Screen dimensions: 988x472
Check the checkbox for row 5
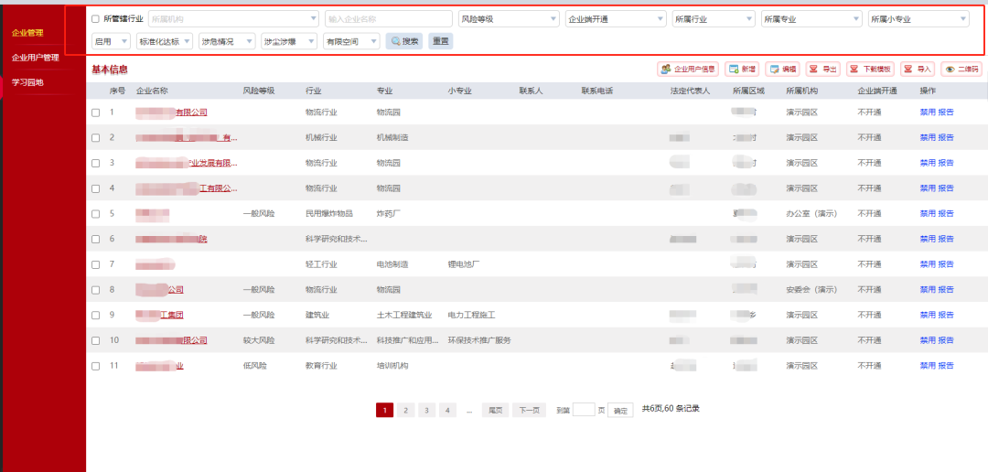point(96,214)
